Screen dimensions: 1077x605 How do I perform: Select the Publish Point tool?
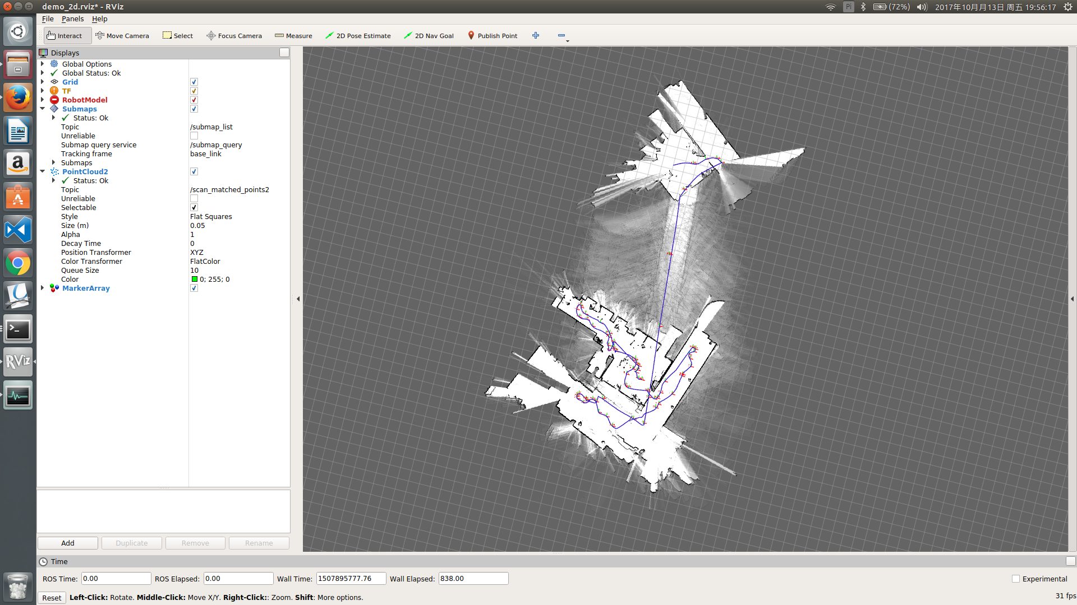point(493,35)
